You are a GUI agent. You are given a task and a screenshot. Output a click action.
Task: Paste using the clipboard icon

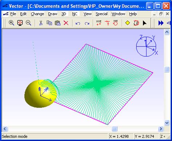58,23
